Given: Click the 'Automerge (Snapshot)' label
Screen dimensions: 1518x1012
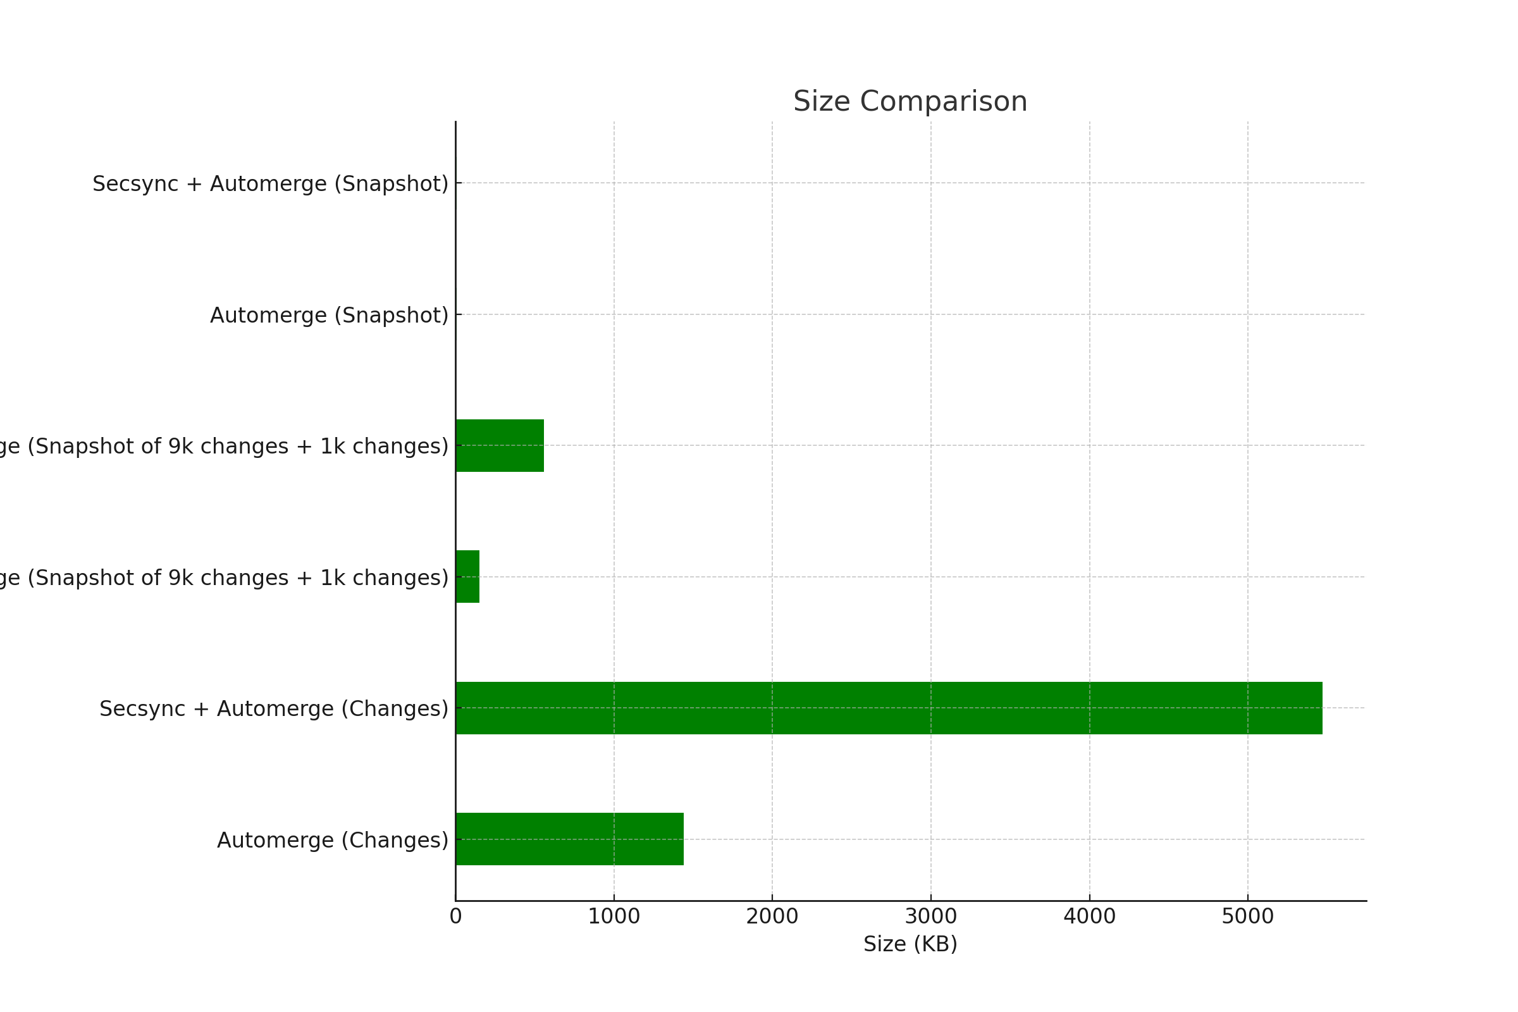Looking at the screenshot, I should click(x=329, y=316).
